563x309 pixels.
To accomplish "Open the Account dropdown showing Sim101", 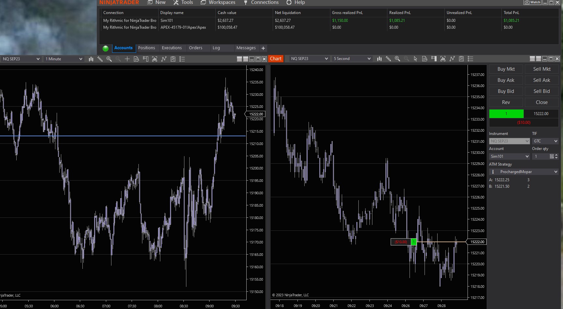I will click(509, 156).
